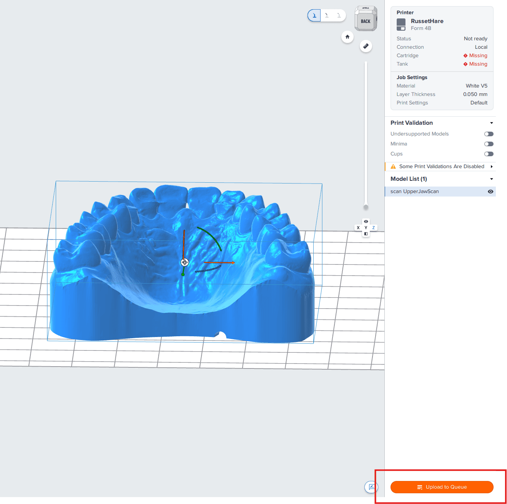Click the rotation manipulator center handle
This screenshot has height=504, width=507.
[185, 262]
